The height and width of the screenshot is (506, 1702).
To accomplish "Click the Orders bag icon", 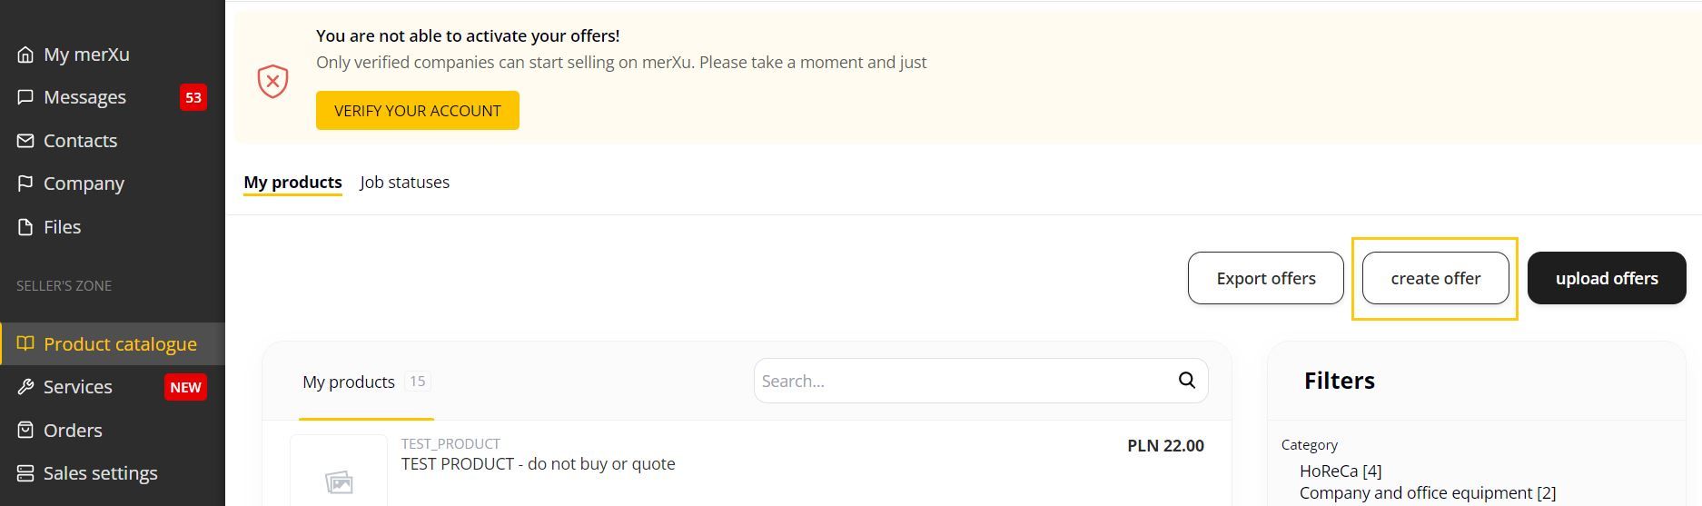I will click(x=25, y=431).
